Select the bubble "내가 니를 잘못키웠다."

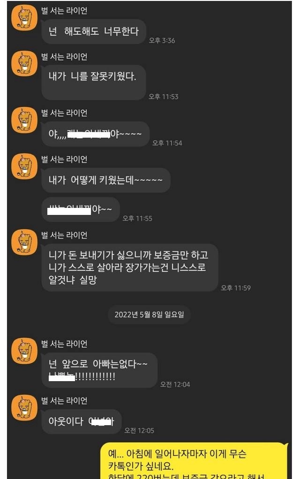coord(94,82)
